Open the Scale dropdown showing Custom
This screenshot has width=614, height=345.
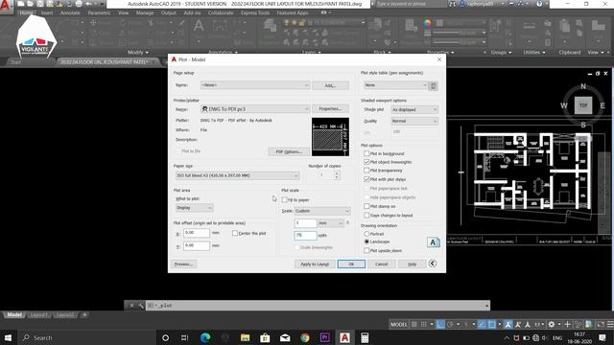[x=322, y=211]
